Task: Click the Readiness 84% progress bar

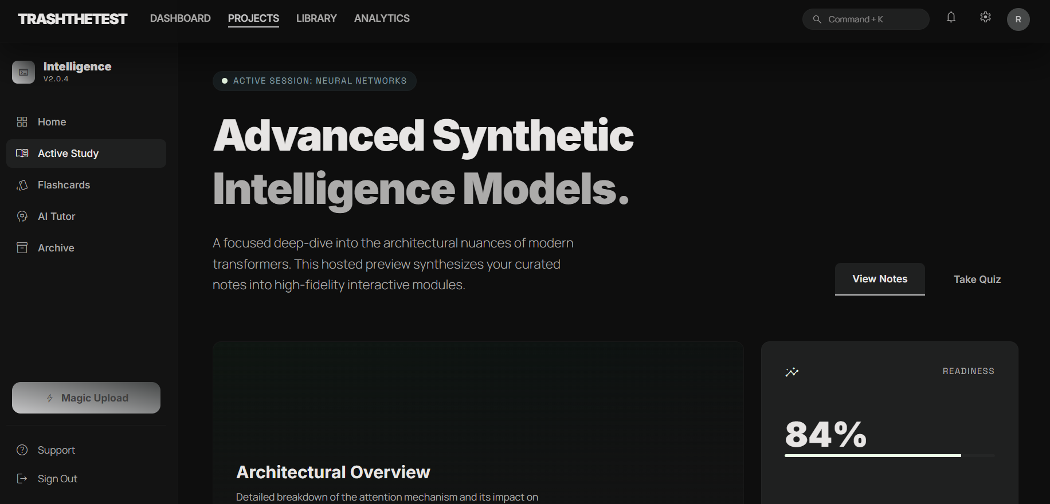Action: [x=890, y=456]
